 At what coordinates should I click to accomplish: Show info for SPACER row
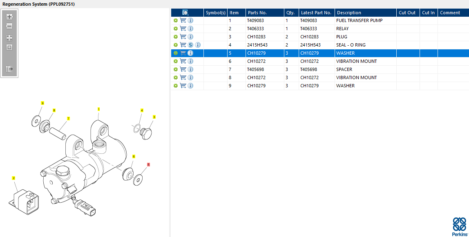[x=190, y=69]
